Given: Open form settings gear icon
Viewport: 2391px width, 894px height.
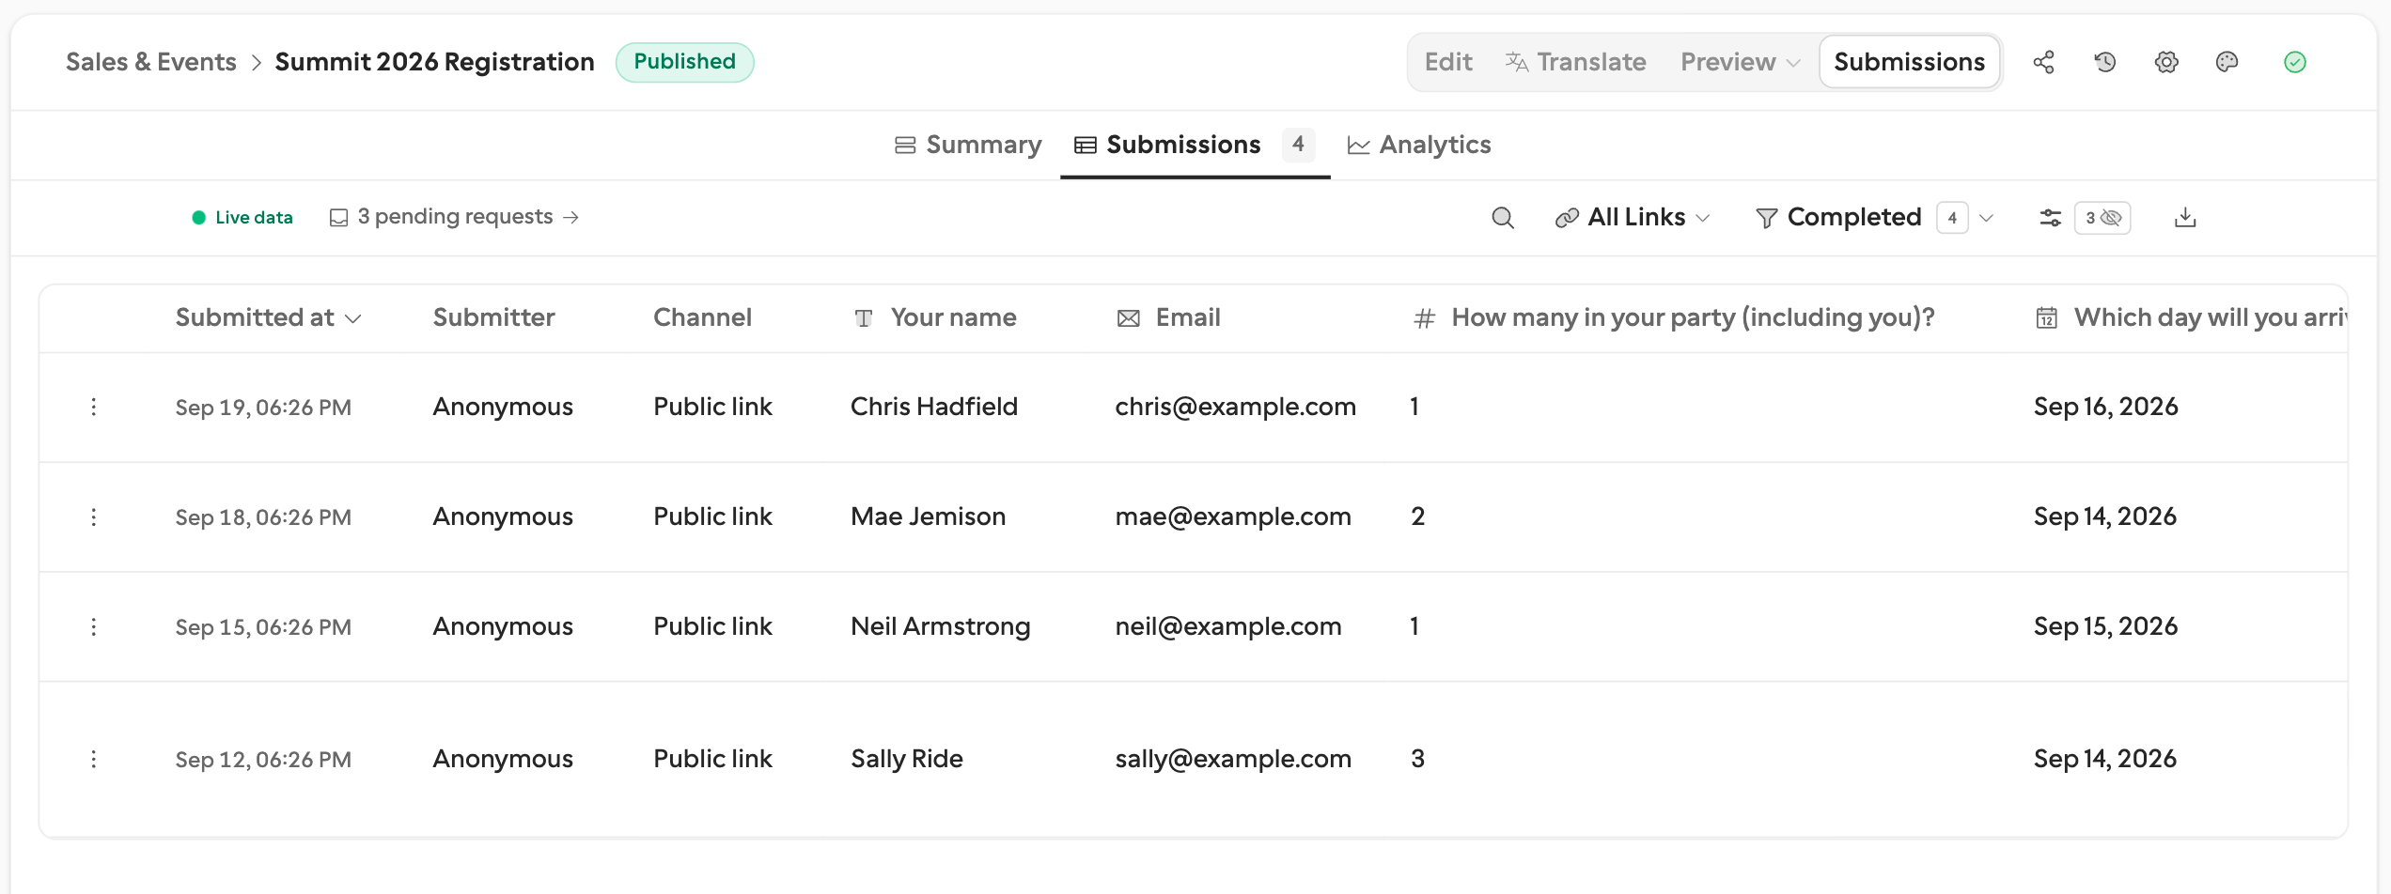Looking at the screenshot, I should click(x=2166, y=62).
